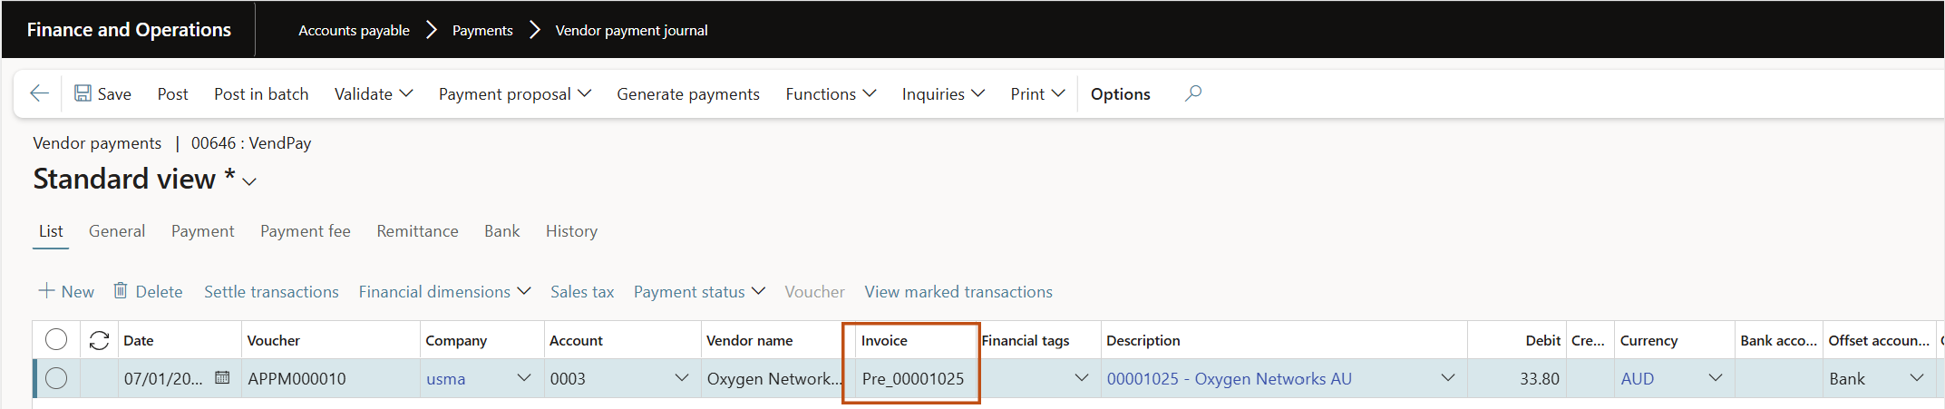Switch to the Payment fee tab
Screen dimensions: 1945x409
coord(306,231)
